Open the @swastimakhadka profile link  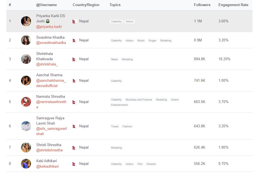[x=51, y=43]
